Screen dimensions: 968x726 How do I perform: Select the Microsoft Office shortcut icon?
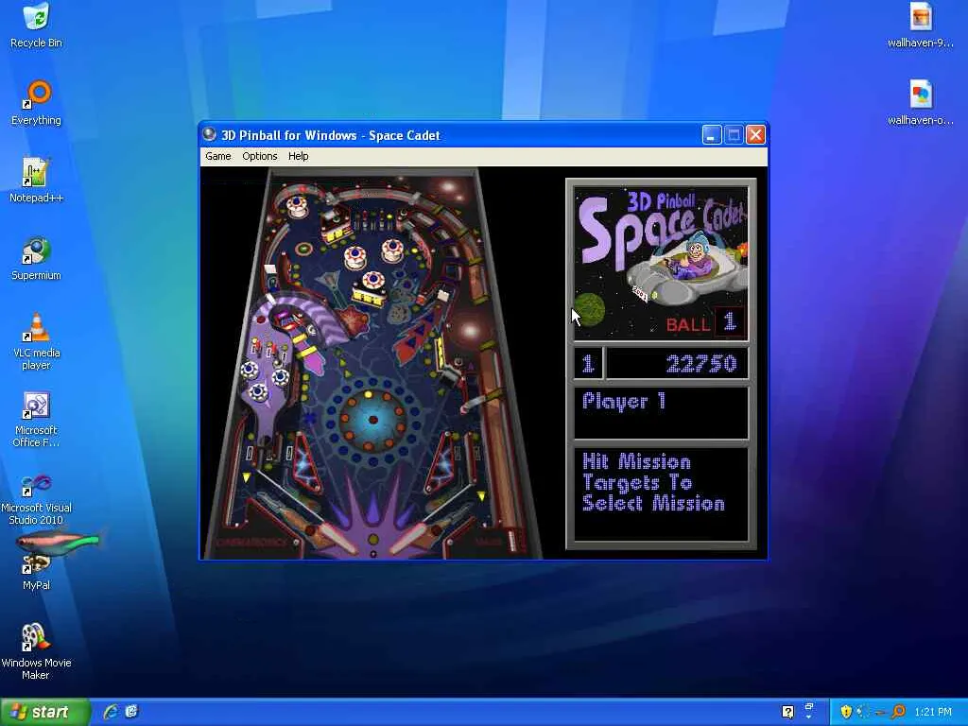coord(37,419)
